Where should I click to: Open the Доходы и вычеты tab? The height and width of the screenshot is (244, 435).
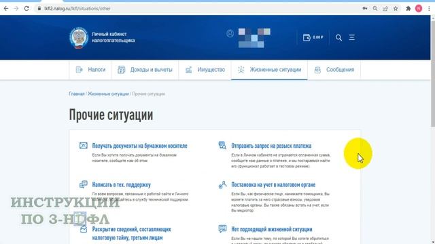(145, 70)
